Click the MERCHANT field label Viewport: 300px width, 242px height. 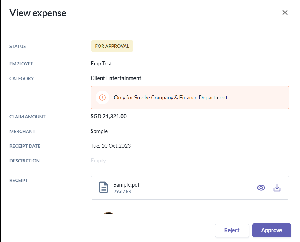(22, 132)
